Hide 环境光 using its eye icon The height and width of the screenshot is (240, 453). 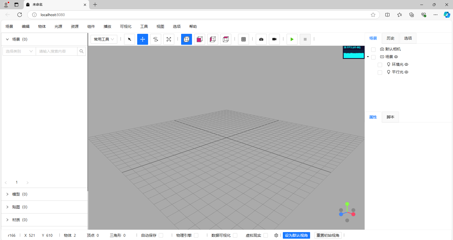[406, 64]
